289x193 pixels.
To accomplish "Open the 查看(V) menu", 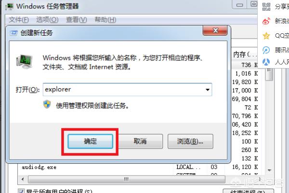I will coord(76,20).
